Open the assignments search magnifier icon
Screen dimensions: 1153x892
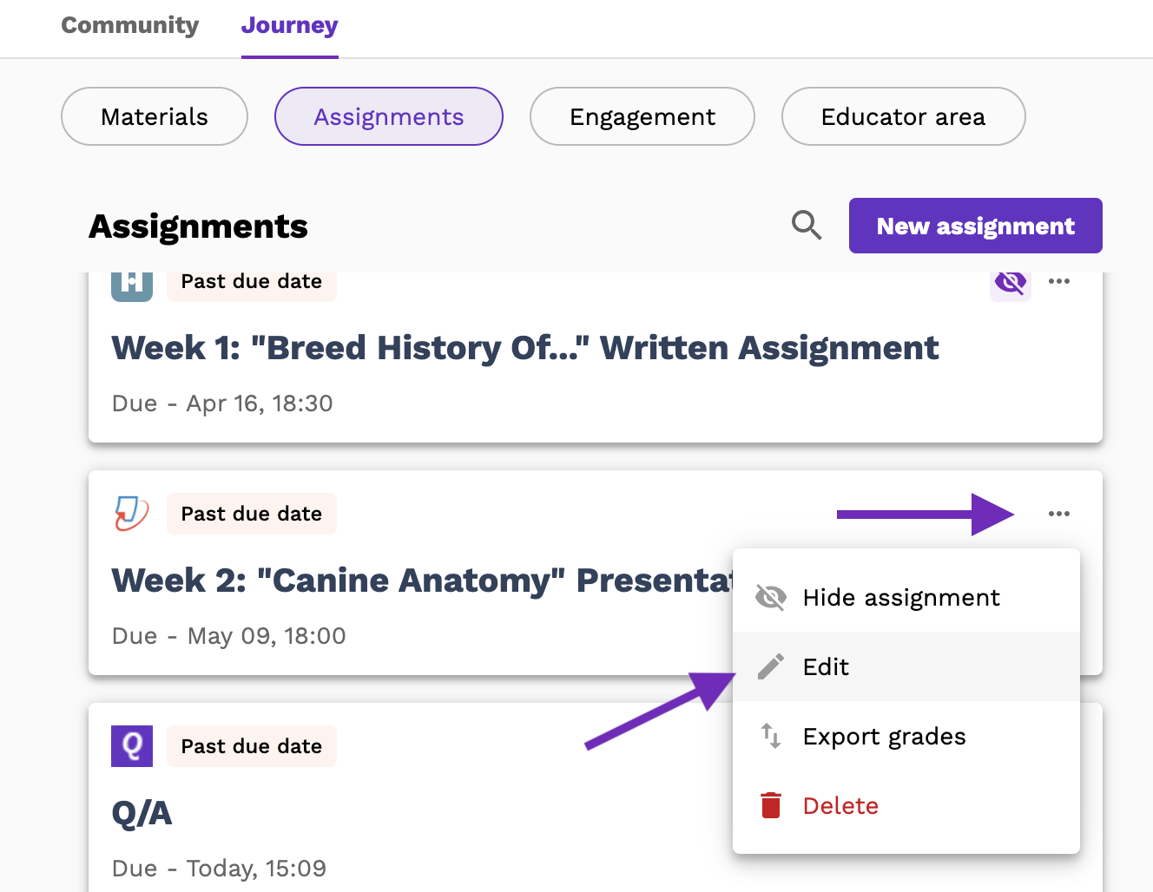(807, 226)
